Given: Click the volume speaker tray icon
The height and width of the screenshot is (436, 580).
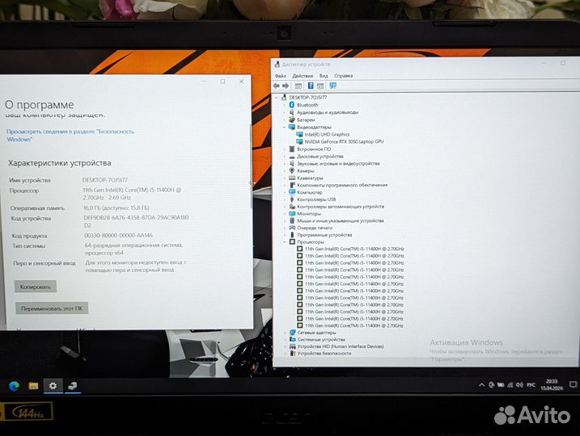Looking at the screenshot, I should [519, 384].
